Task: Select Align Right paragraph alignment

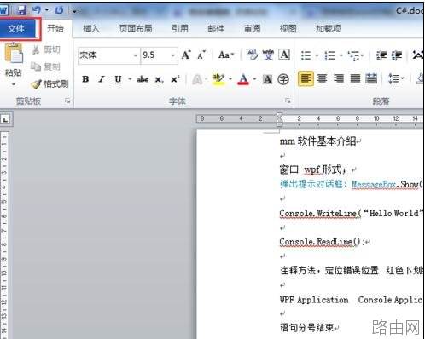Action: 339,78
